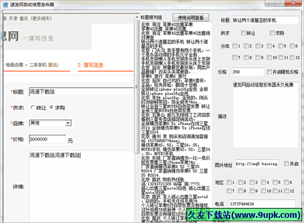Enable 分类 checkbox 8

[246, 57]
